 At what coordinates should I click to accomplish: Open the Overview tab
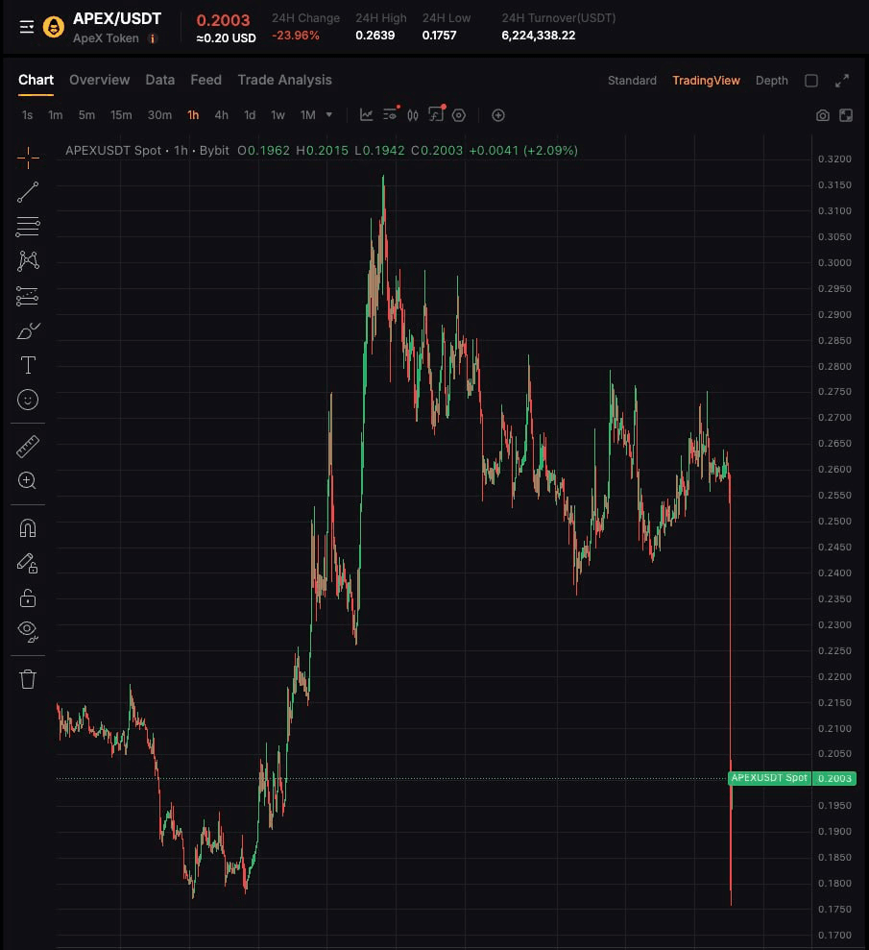click(x=99, y=80)
